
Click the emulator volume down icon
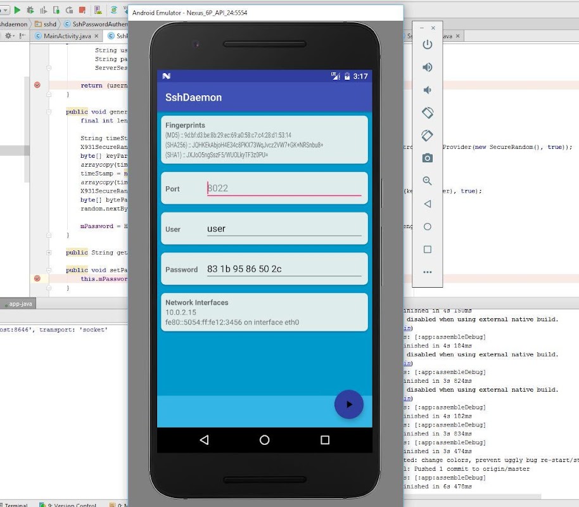pyautogui.click(x=428, y=91)
